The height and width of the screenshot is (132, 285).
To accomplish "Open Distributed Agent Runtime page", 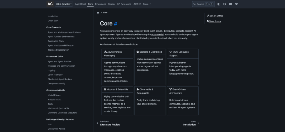I will [60, 79].
